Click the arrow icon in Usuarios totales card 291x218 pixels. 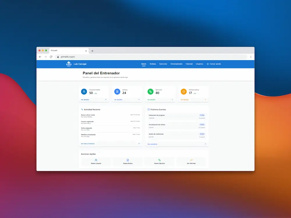click(x=106, y=99)
